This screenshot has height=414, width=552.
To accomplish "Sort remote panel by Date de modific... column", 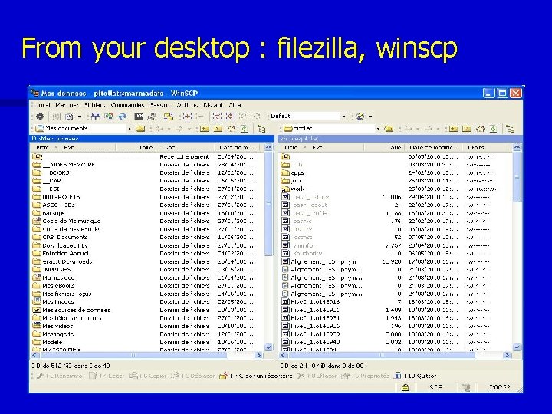I will [434, 148].
